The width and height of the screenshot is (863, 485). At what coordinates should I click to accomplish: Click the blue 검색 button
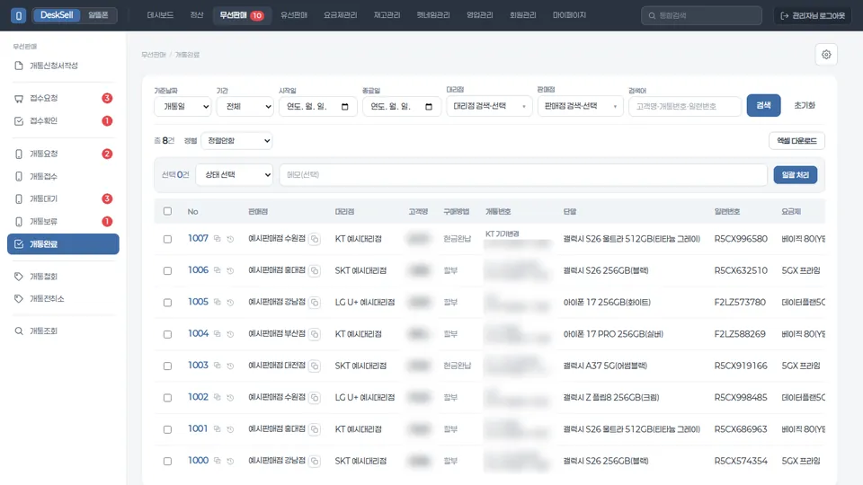coord(763,105)
